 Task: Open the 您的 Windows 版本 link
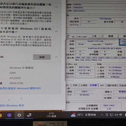point(12,106)
